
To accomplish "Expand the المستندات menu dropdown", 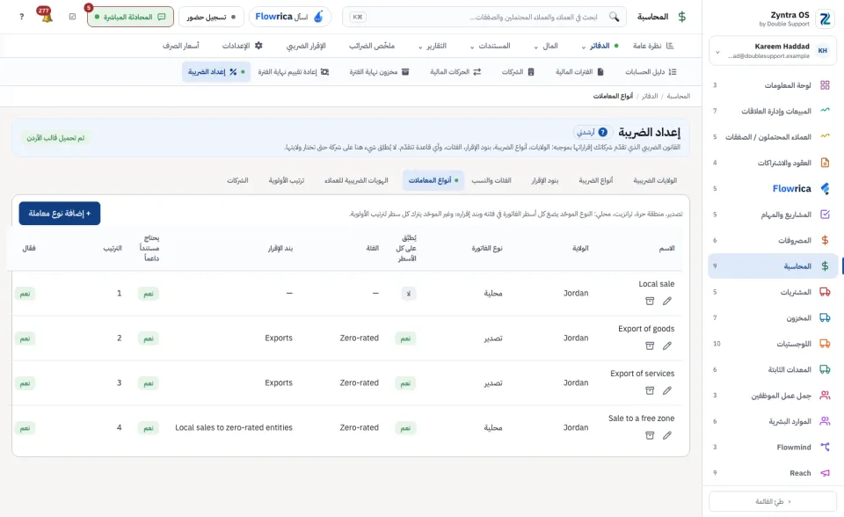I will click(x=490, y=46).
